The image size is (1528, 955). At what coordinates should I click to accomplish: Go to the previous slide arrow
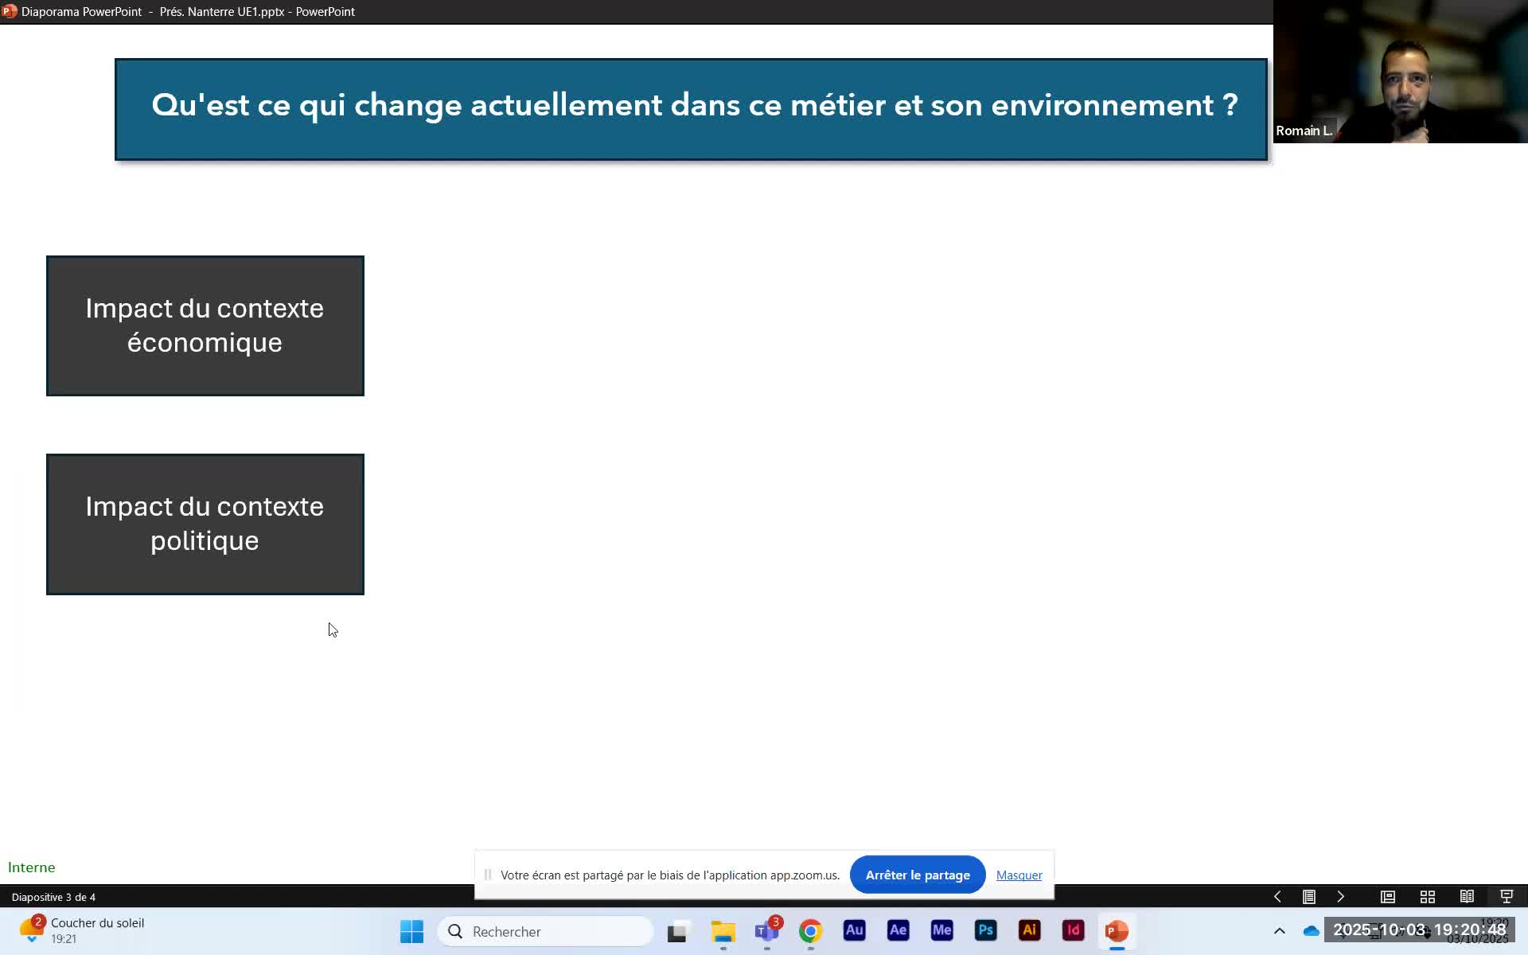tap(1277, 897)
